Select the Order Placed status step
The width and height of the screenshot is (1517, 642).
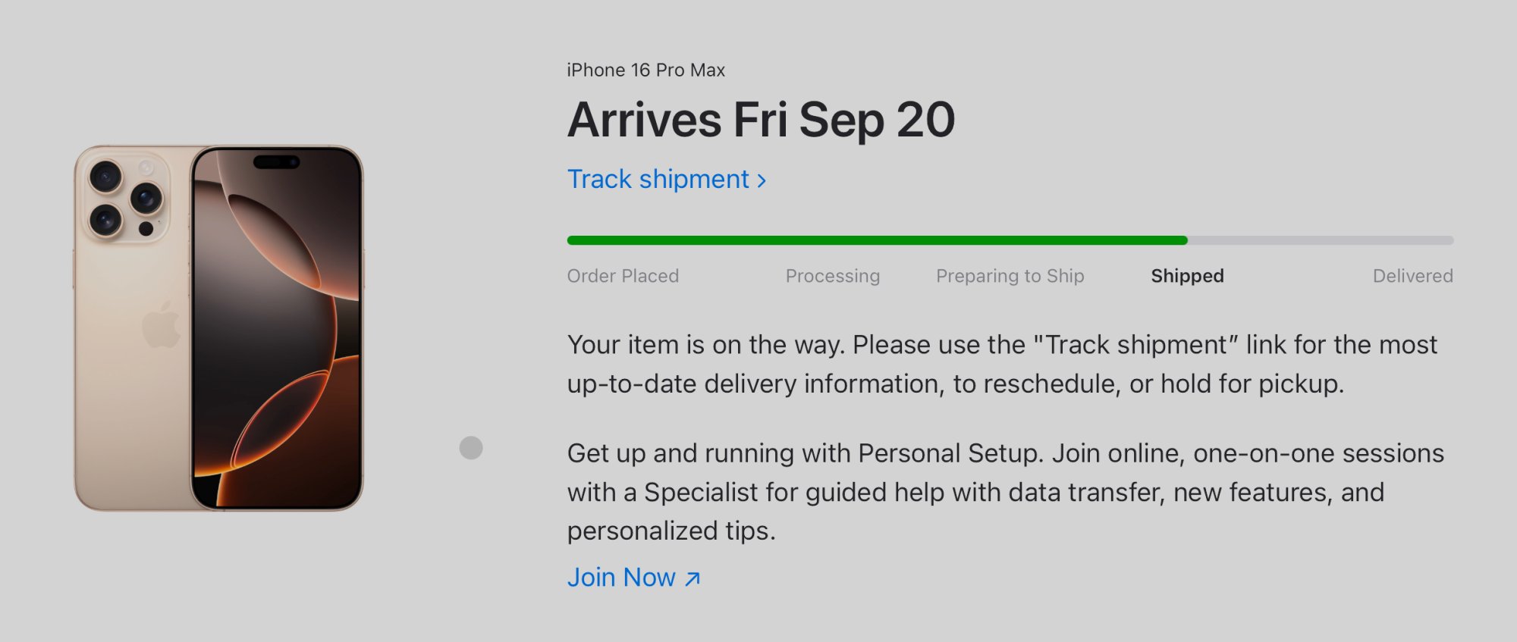pyautogui.click(x=623, y=276)
